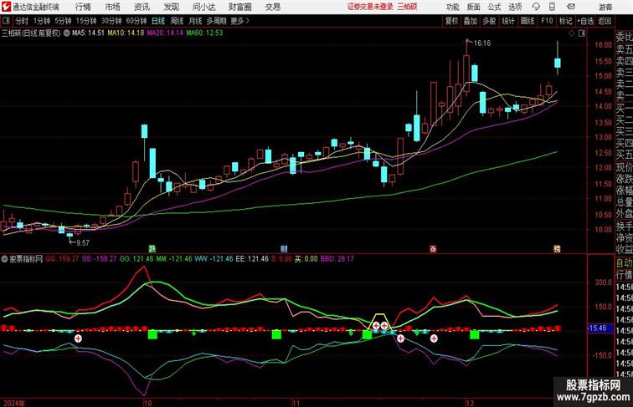Click the 9.57 low price label

[83, 242]
